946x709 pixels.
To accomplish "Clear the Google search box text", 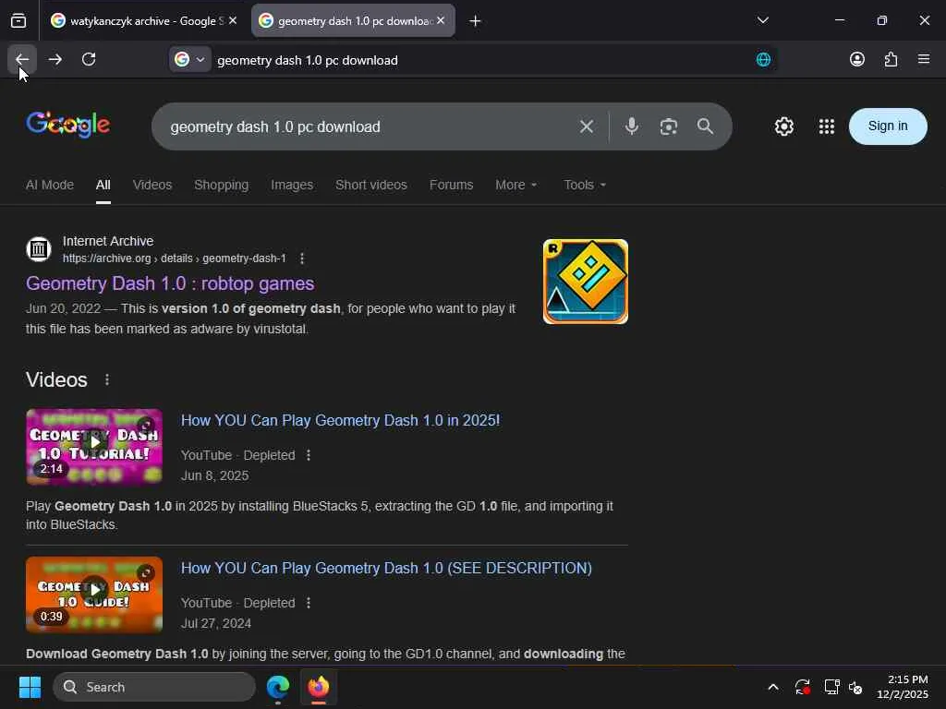I will [x=587, y=126].
